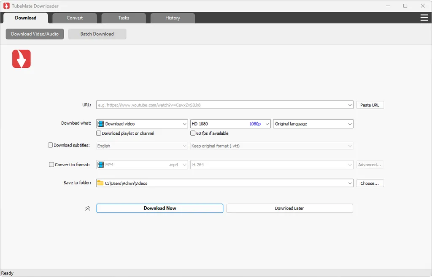Check the Convert to format option
Image resolution: width=432 pixels, height=277 pixels.
[x=51, y=165]
